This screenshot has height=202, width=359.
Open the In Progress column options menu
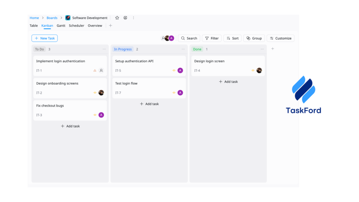pos(183,49)
